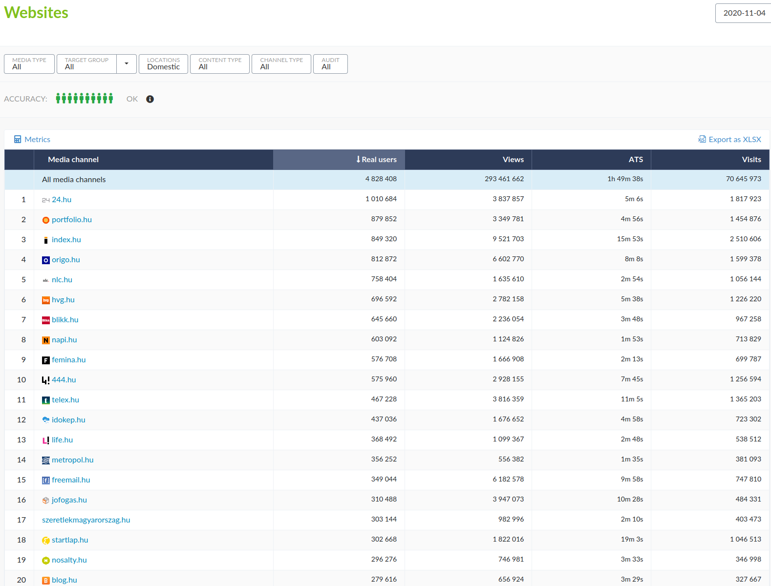Open the femina.hu channel link
This screenshot has height=586, width=771.
[x=69, y=360]
